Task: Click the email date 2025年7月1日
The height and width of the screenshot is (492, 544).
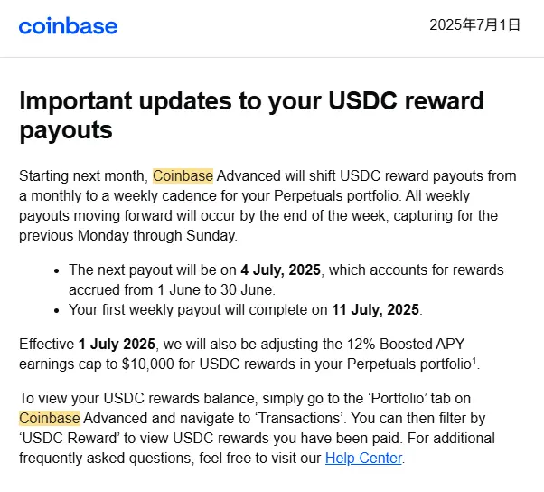Action: (474, 25)
